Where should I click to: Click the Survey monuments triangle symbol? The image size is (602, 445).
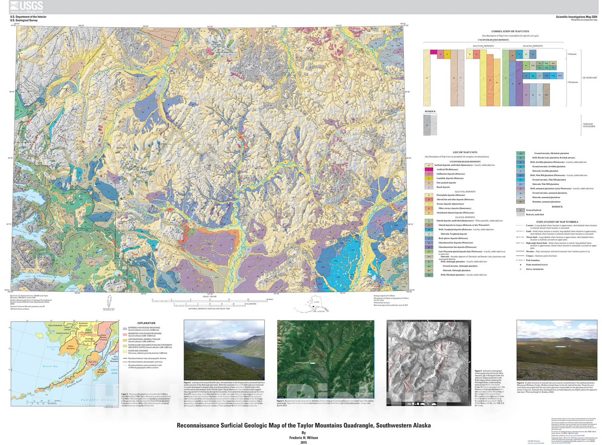(520, 269)
